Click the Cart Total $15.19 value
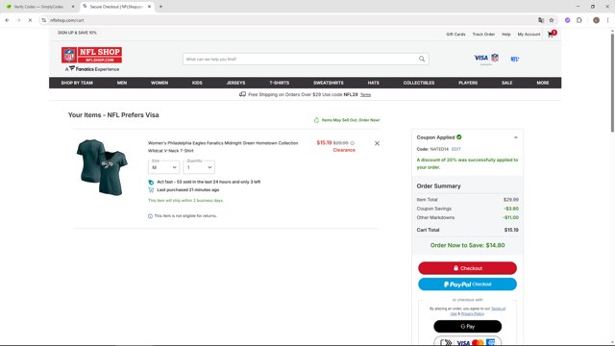 pos(511,231)
